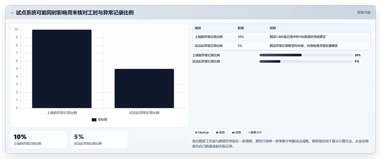The height and width of the screenshot is (159, 381).
Task: Click the 5% progress bar for 试点后异常记录比例
Action: [306, 61]
